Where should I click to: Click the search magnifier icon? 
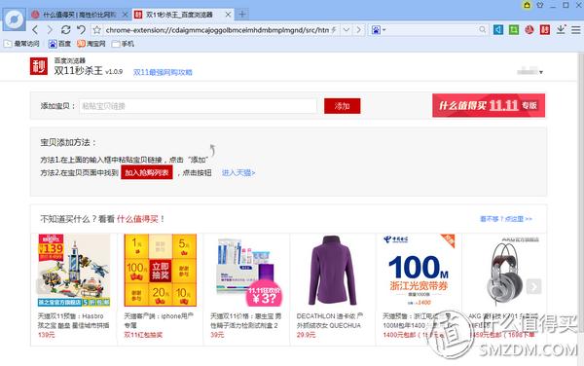click(483, 29)
